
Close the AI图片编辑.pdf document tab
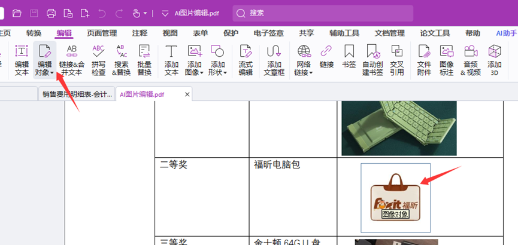[187, 94]
